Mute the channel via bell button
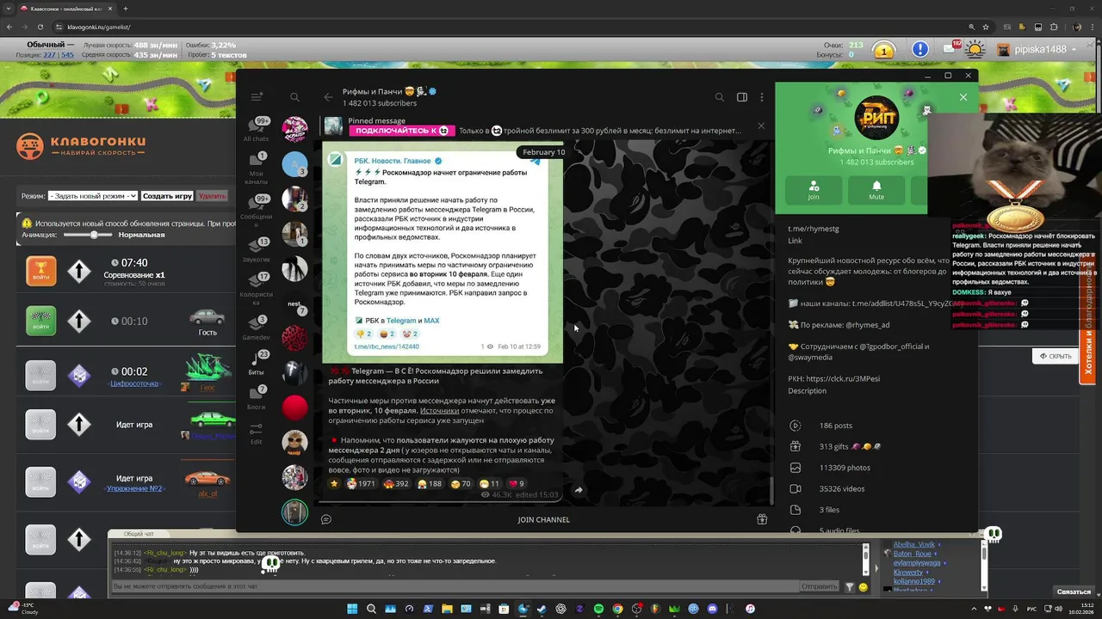This screenshot has height=619, width=1102. point(876,190)
